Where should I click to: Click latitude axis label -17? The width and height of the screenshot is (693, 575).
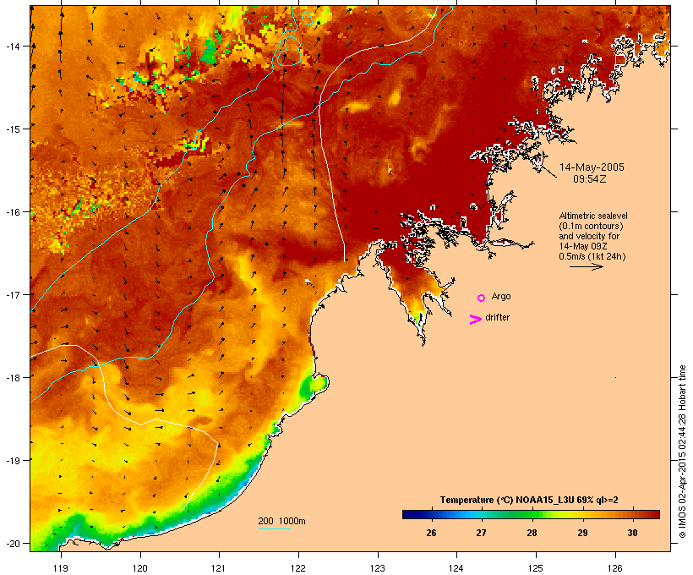13,294
